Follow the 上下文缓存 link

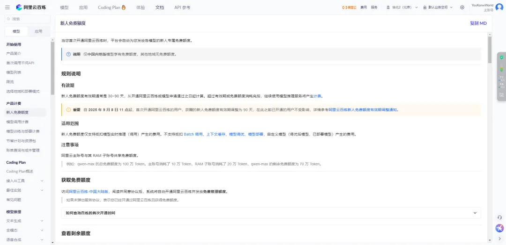click(216, 134)
